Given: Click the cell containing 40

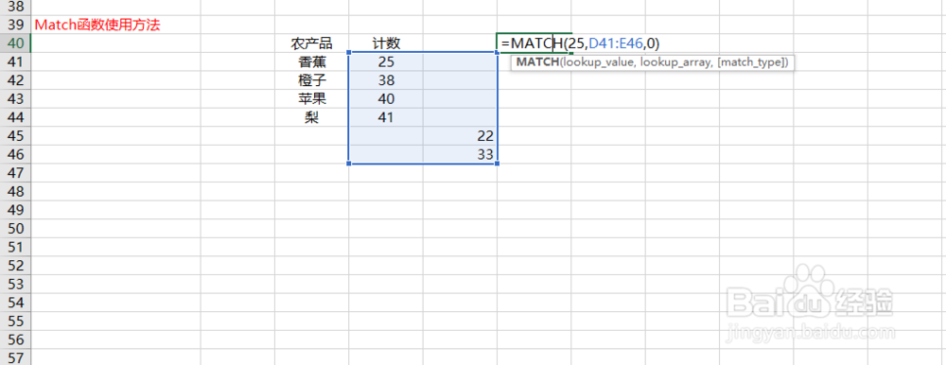Looking at the screenshot, I should 386,99.
